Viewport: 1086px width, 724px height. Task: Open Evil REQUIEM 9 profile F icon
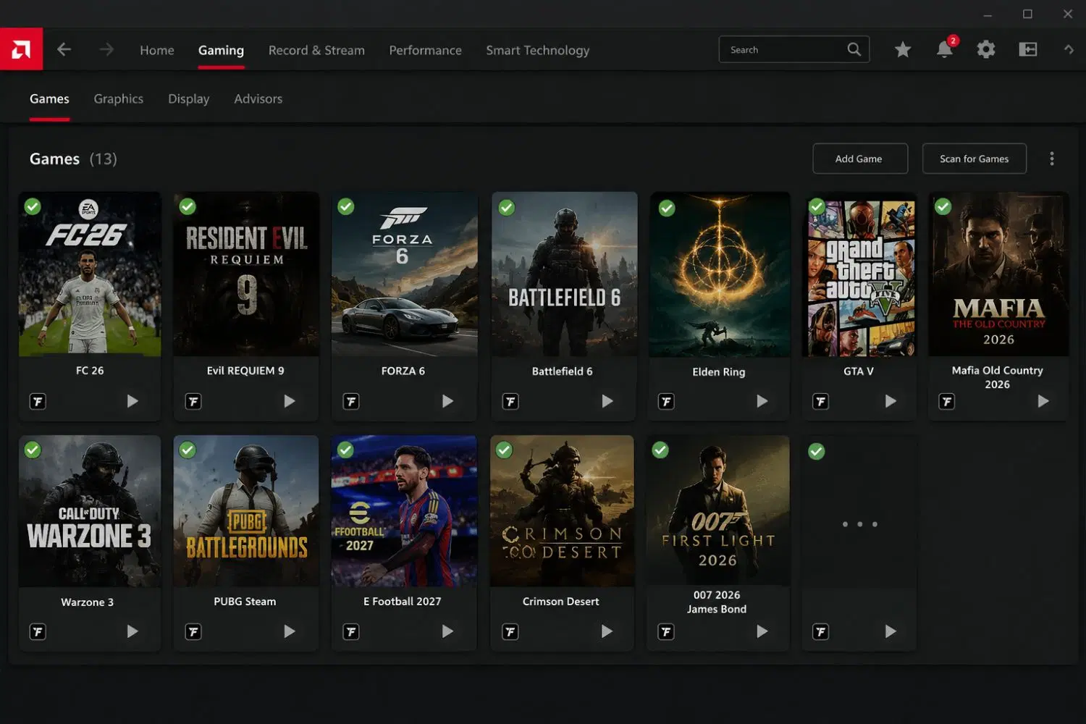(x=193, y=401)
